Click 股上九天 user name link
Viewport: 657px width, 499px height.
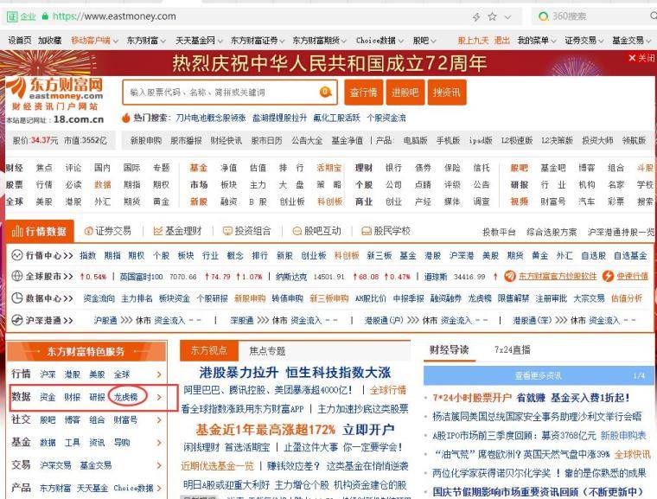(473, 41)
